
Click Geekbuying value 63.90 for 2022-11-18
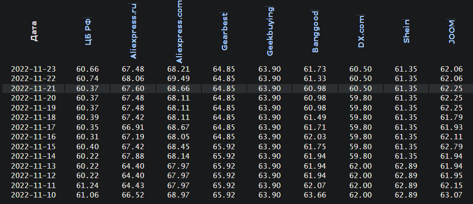269,117
